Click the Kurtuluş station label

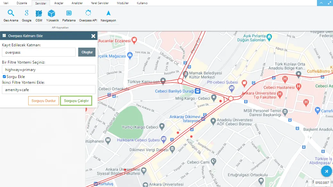pos(106,183)
